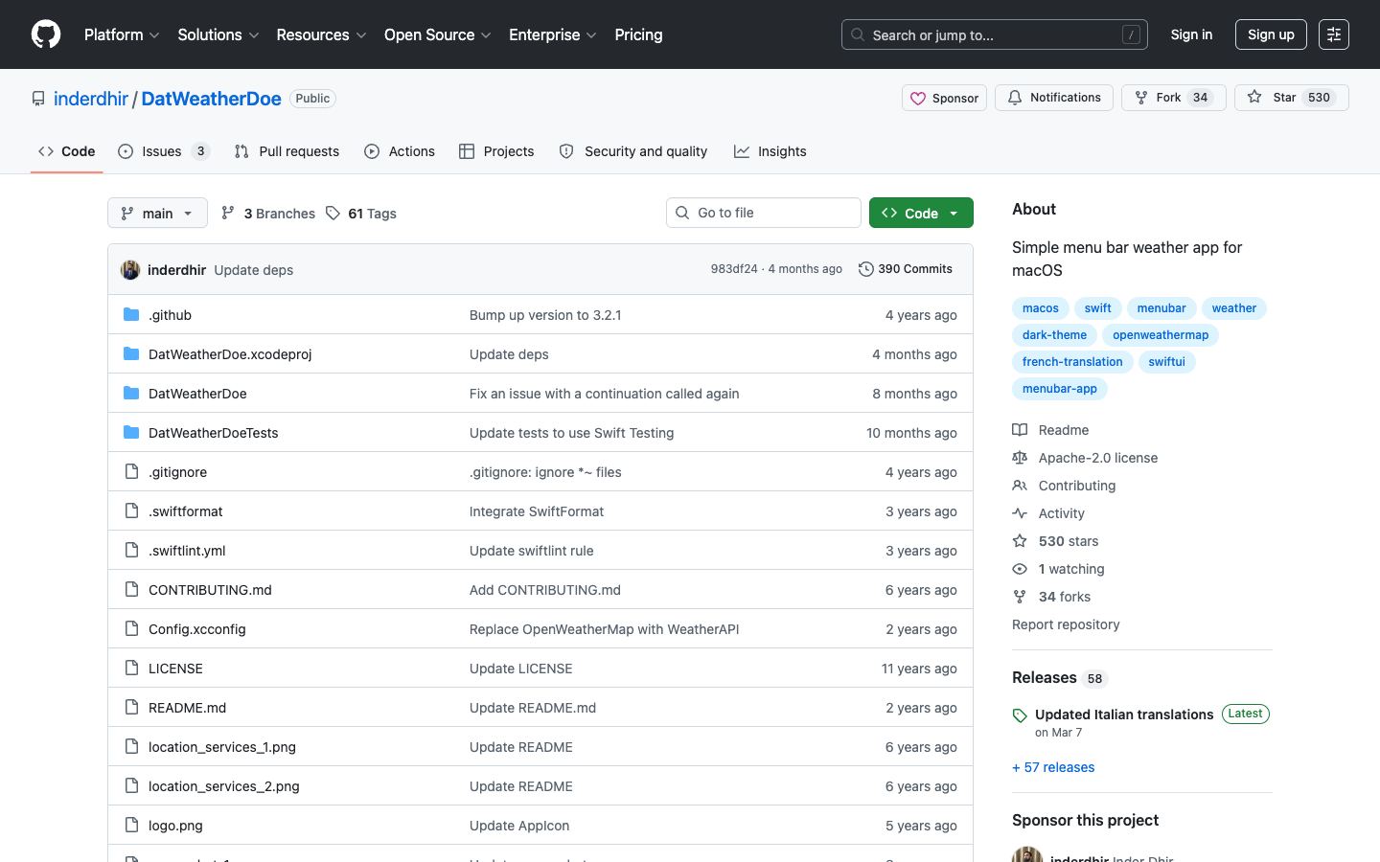Screen dimensions: 1380x862
Task: Click the DatWeatherDoeTests folder icon
Action: 131,433
